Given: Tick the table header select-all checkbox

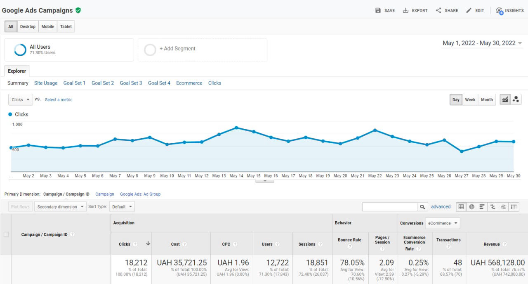Looking at the screenshot, I should [x=6, y=234].
